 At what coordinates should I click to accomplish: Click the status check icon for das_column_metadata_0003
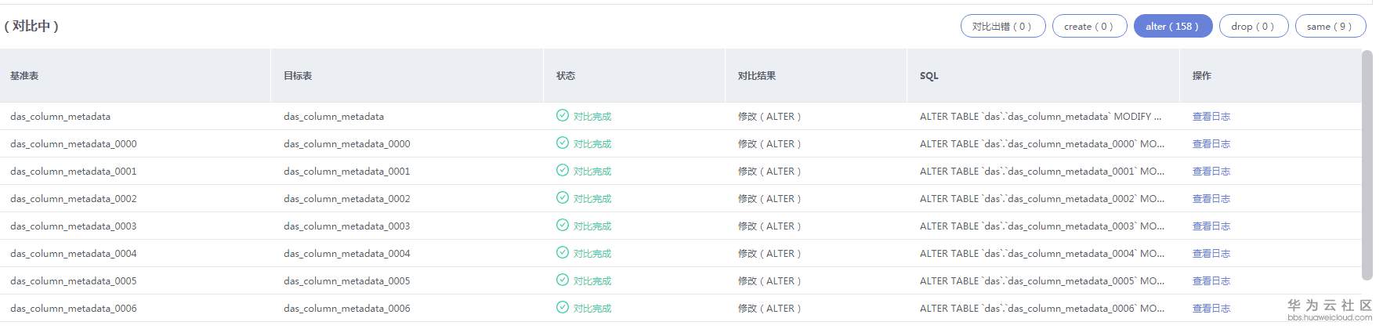coord(562,226)
